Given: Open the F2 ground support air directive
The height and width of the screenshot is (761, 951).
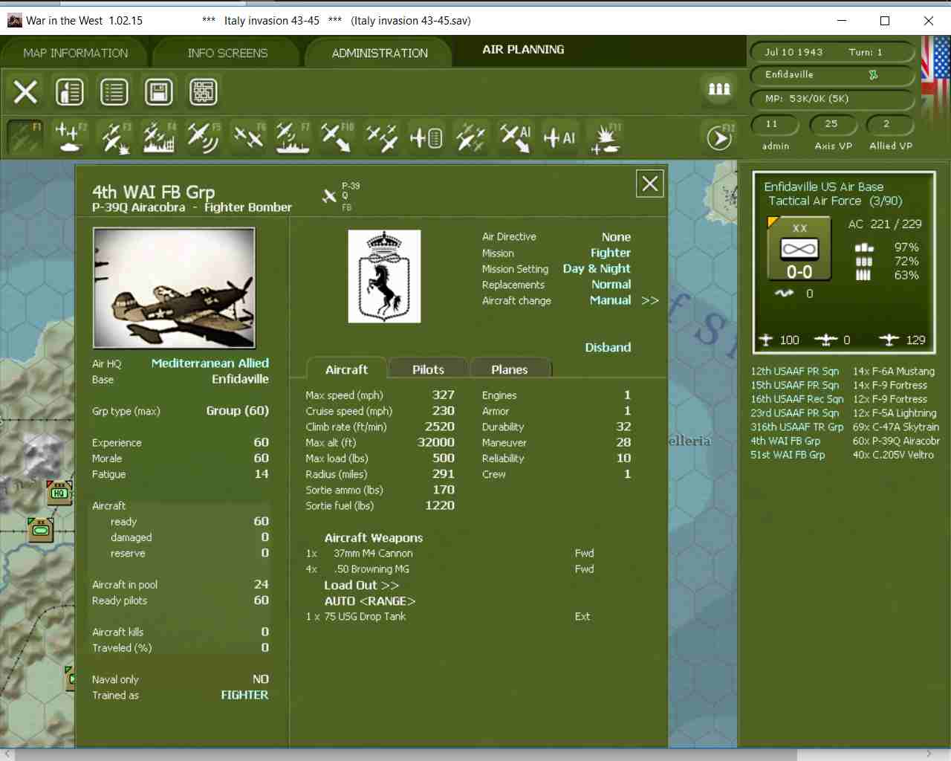Looking at the screenshot, I should [70, 137].
